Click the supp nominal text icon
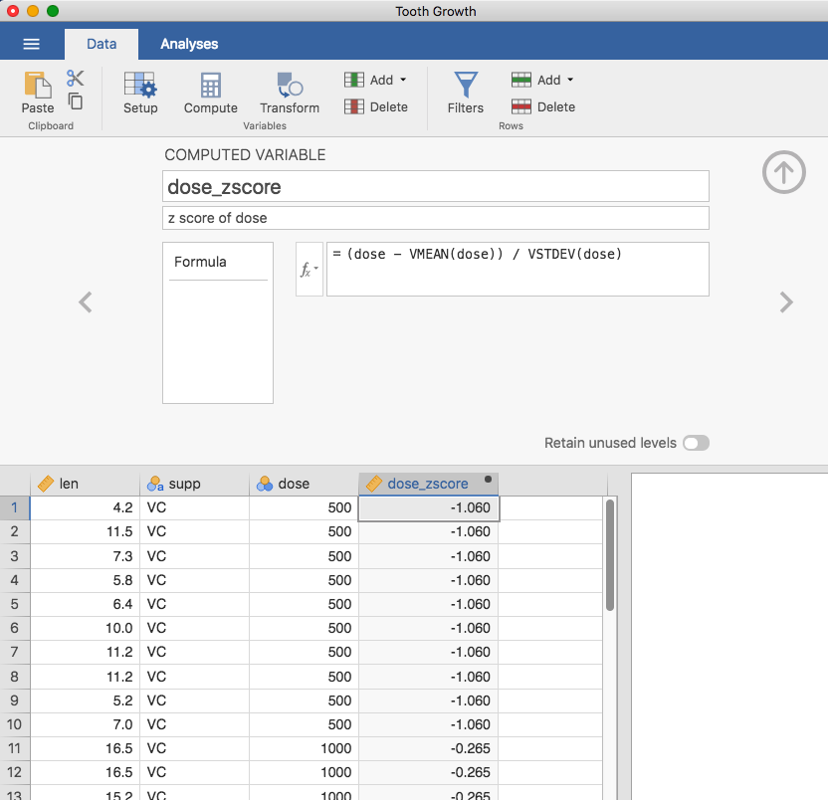Image resolution: width=828 pixels, height=800 pixels. point(155,484)
